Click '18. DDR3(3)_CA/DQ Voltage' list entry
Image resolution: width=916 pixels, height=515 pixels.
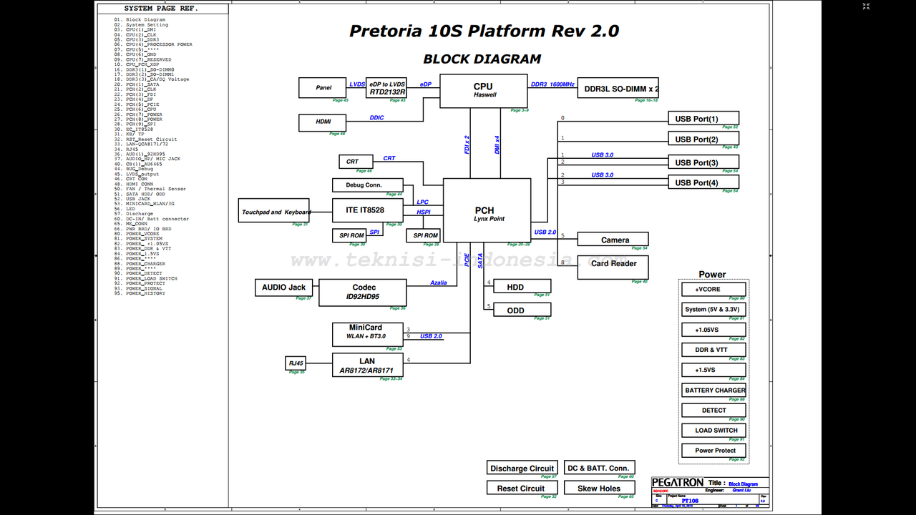(152, 79)
